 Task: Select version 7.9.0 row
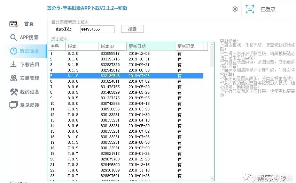(x=126, y=170)
